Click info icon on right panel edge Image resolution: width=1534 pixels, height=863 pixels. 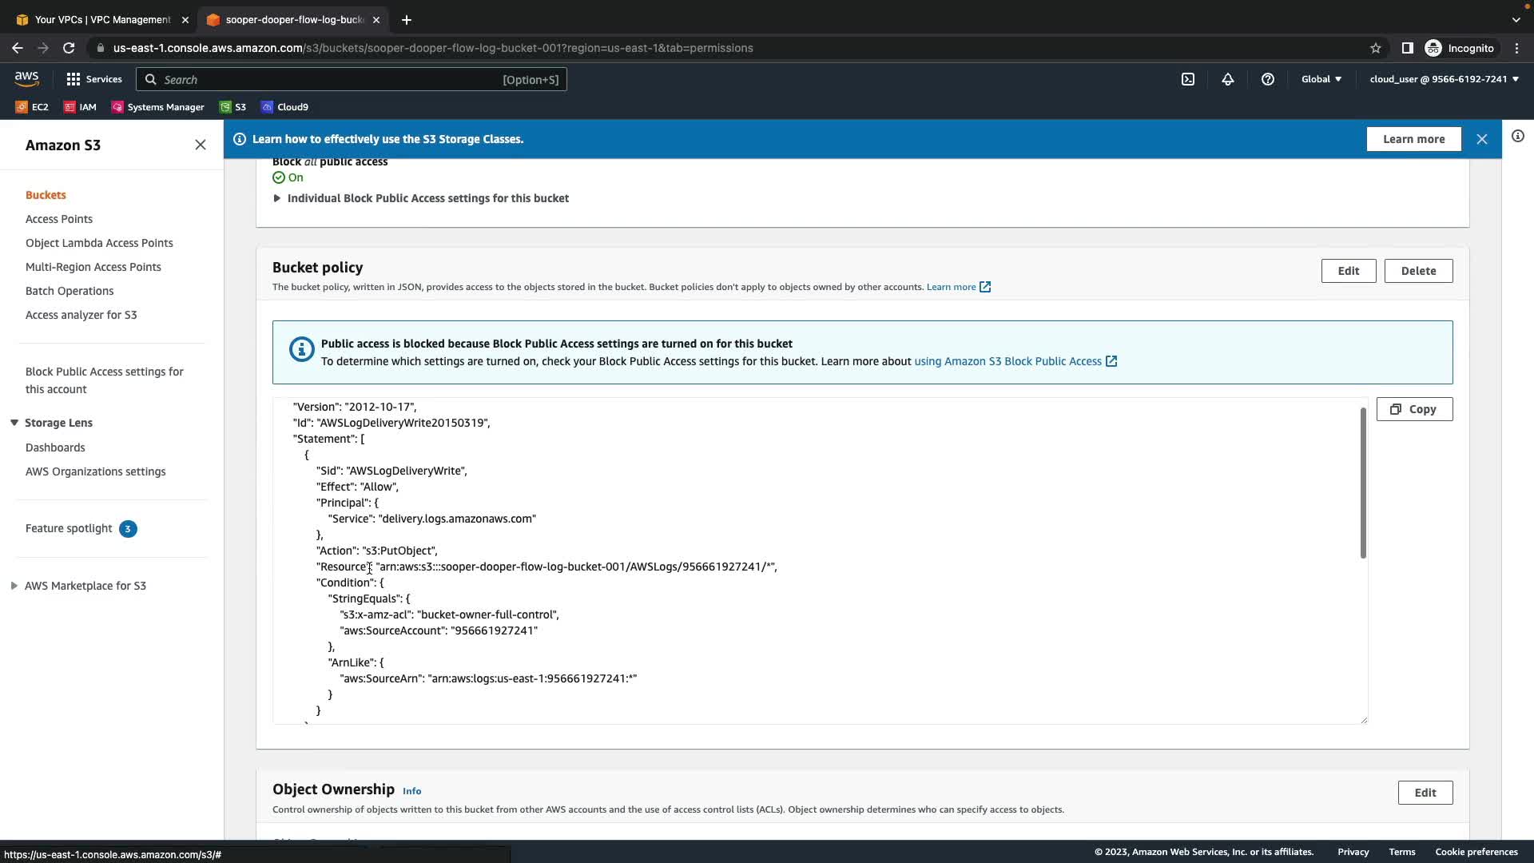click(1518, 137)
